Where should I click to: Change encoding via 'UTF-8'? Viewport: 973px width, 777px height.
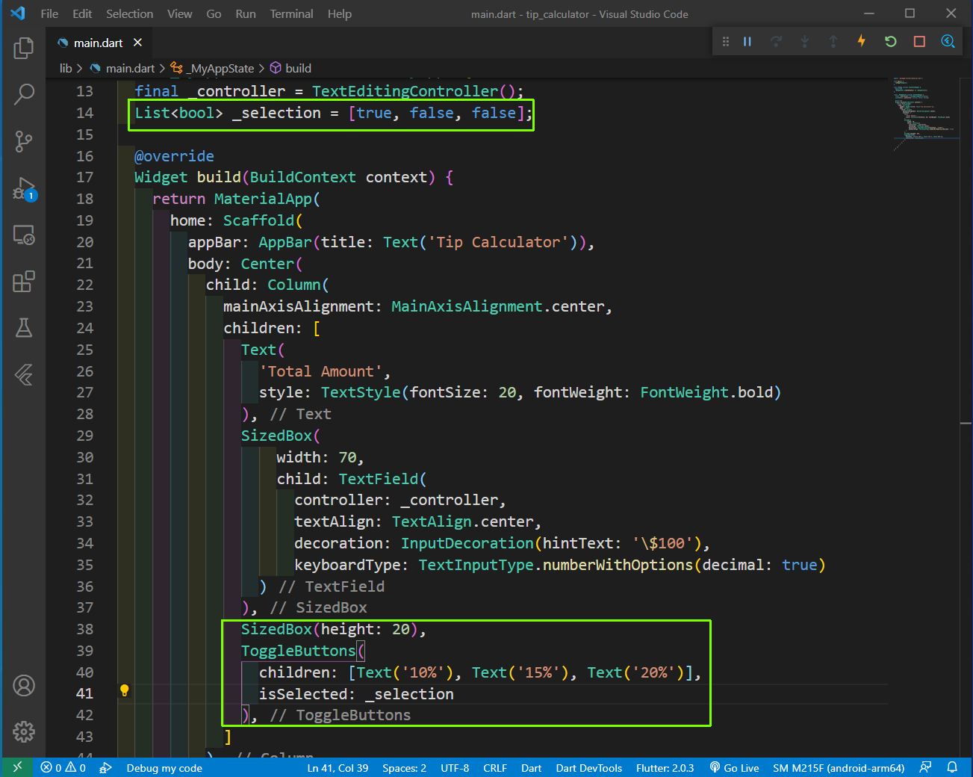[x=455, y=768]
